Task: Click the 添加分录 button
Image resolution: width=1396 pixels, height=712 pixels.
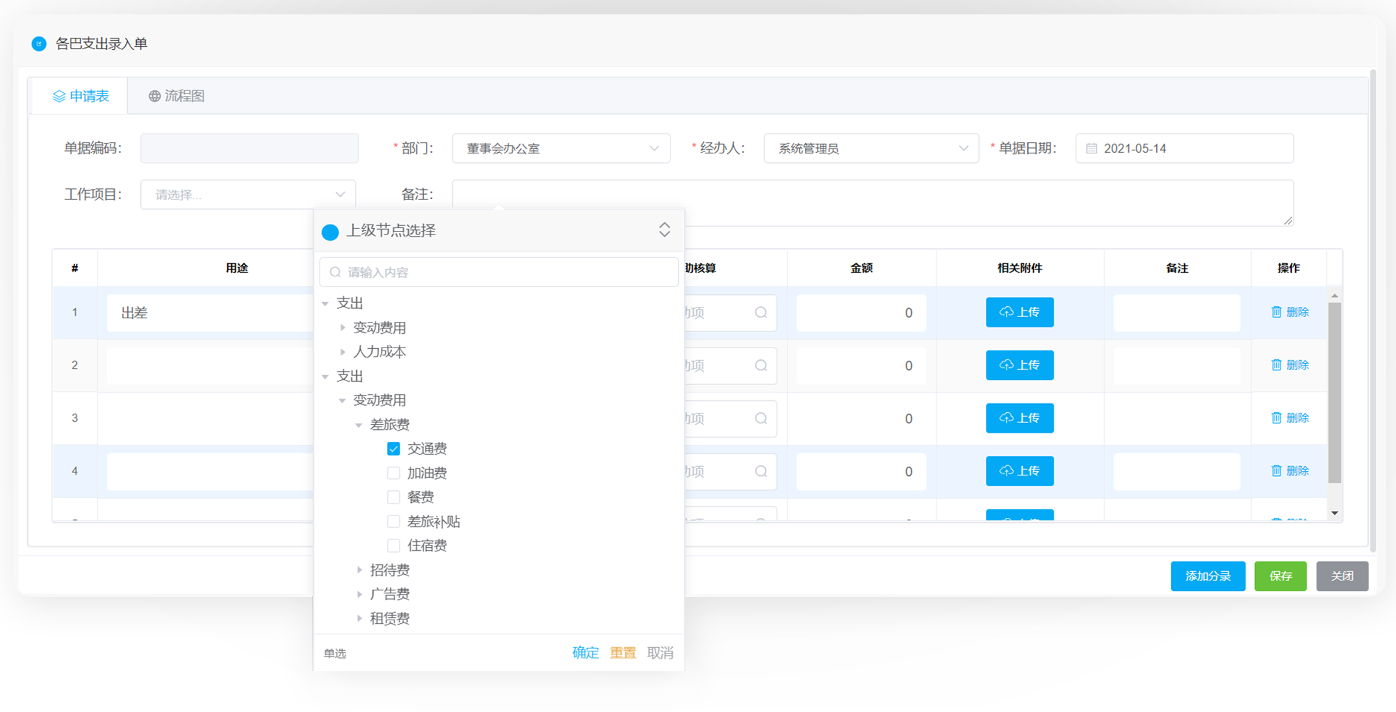Action: (x=1207, y=576)
